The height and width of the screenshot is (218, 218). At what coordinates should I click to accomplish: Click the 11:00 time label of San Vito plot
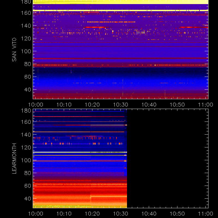coord(205,105)
